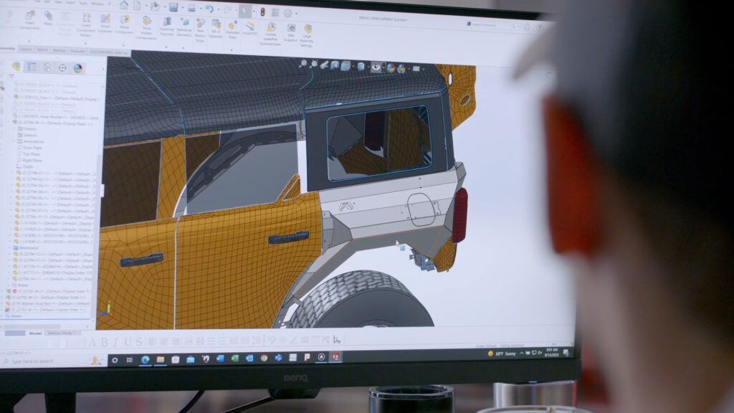This screenshot has width=734, height=413.
Task: Open the Edit Appearance color sphere
Action: (391, 67)
